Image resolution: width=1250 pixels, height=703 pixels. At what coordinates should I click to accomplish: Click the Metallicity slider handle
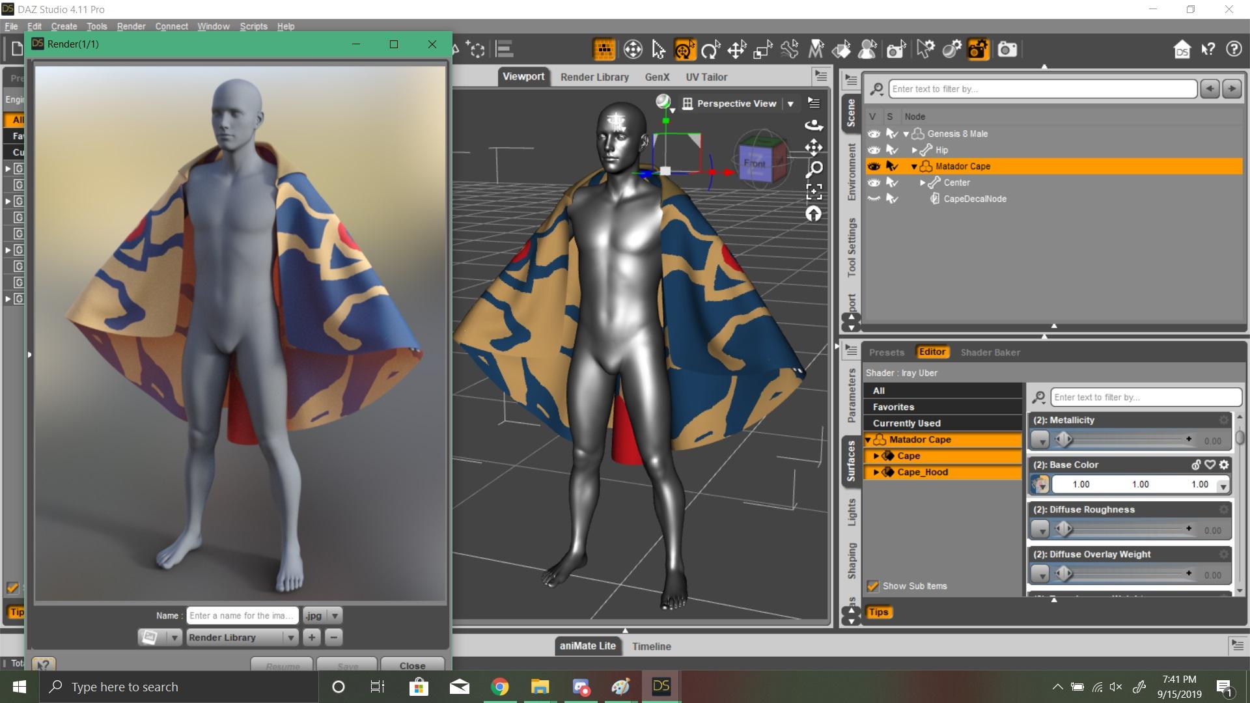(x=1064, y=440)
